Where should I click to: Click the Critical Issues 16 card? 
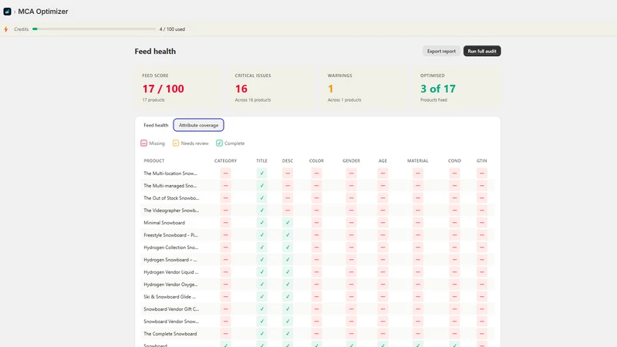[x=271, y=88]
